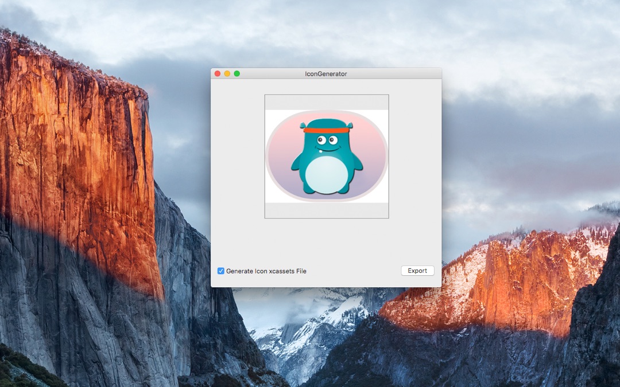Click the empty area below the image well
This screenshot has width=620, height=387.
click(326, 241)
